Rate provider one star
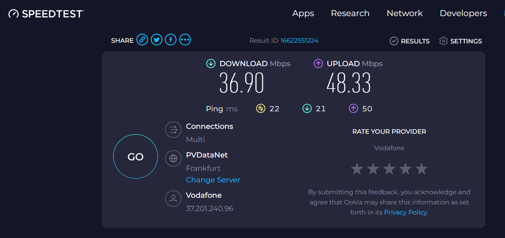Screen dimensions: 505x238 point(357,169)
